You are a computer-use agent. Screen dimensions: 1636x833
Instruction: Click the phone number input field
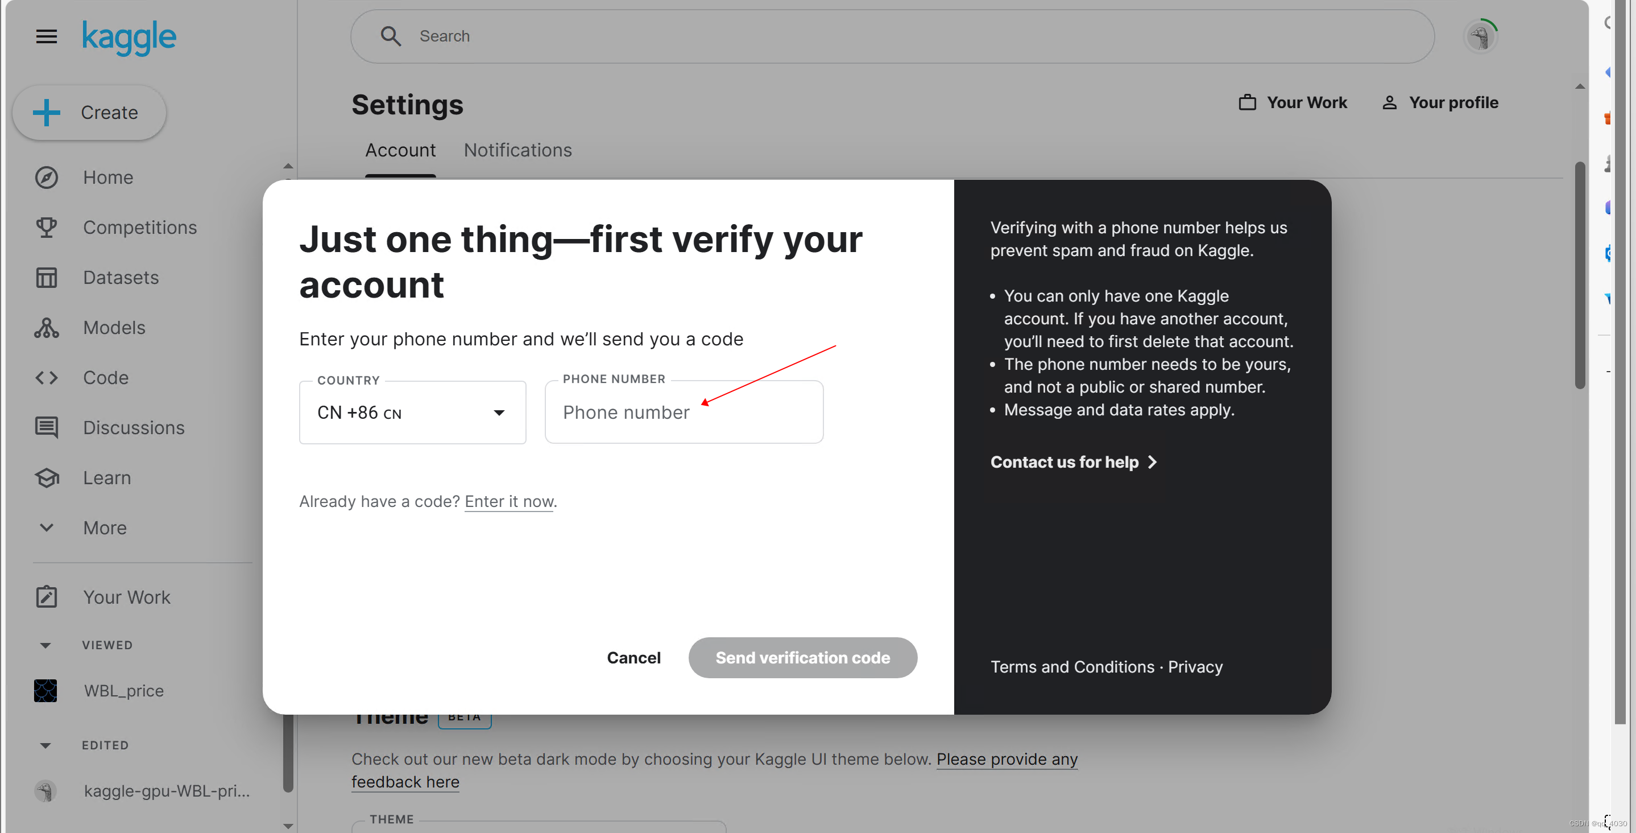(x=684, y=411)
